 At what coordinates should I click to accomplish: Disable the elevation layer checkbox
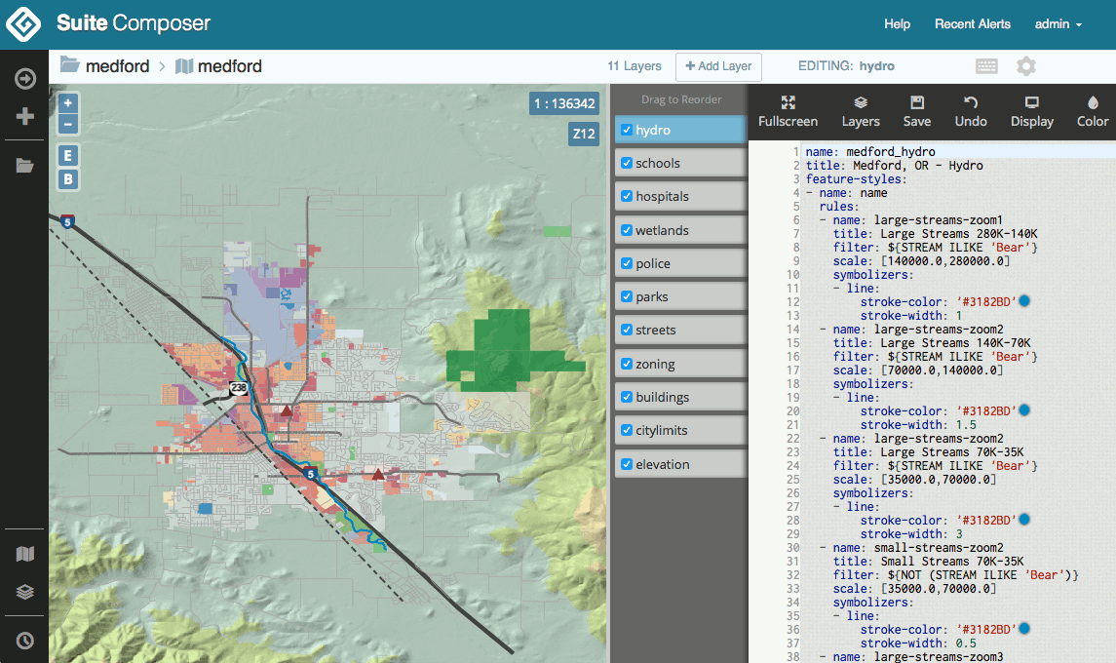click(627, 465)
